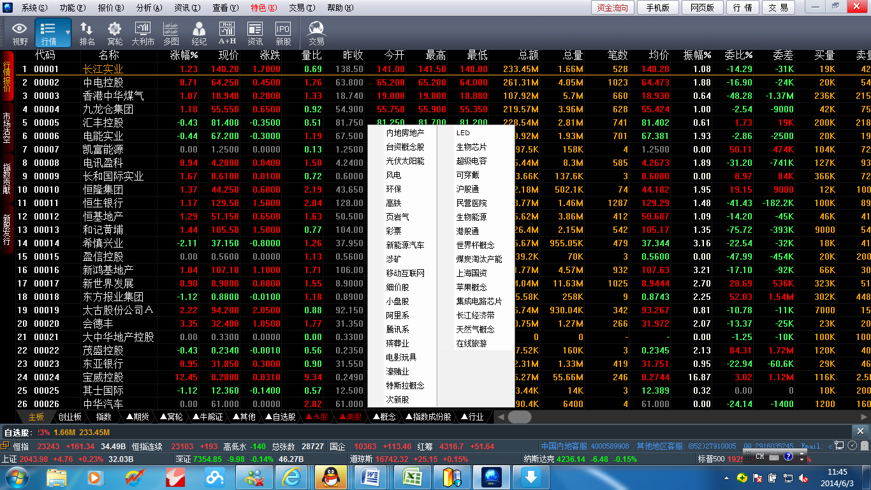Click the 手机版 button

click(657, 8)
